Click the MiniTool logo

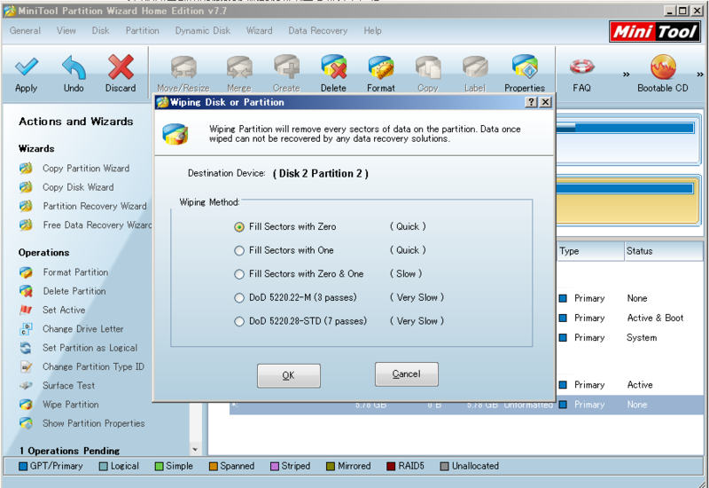(x=654, y=32)
